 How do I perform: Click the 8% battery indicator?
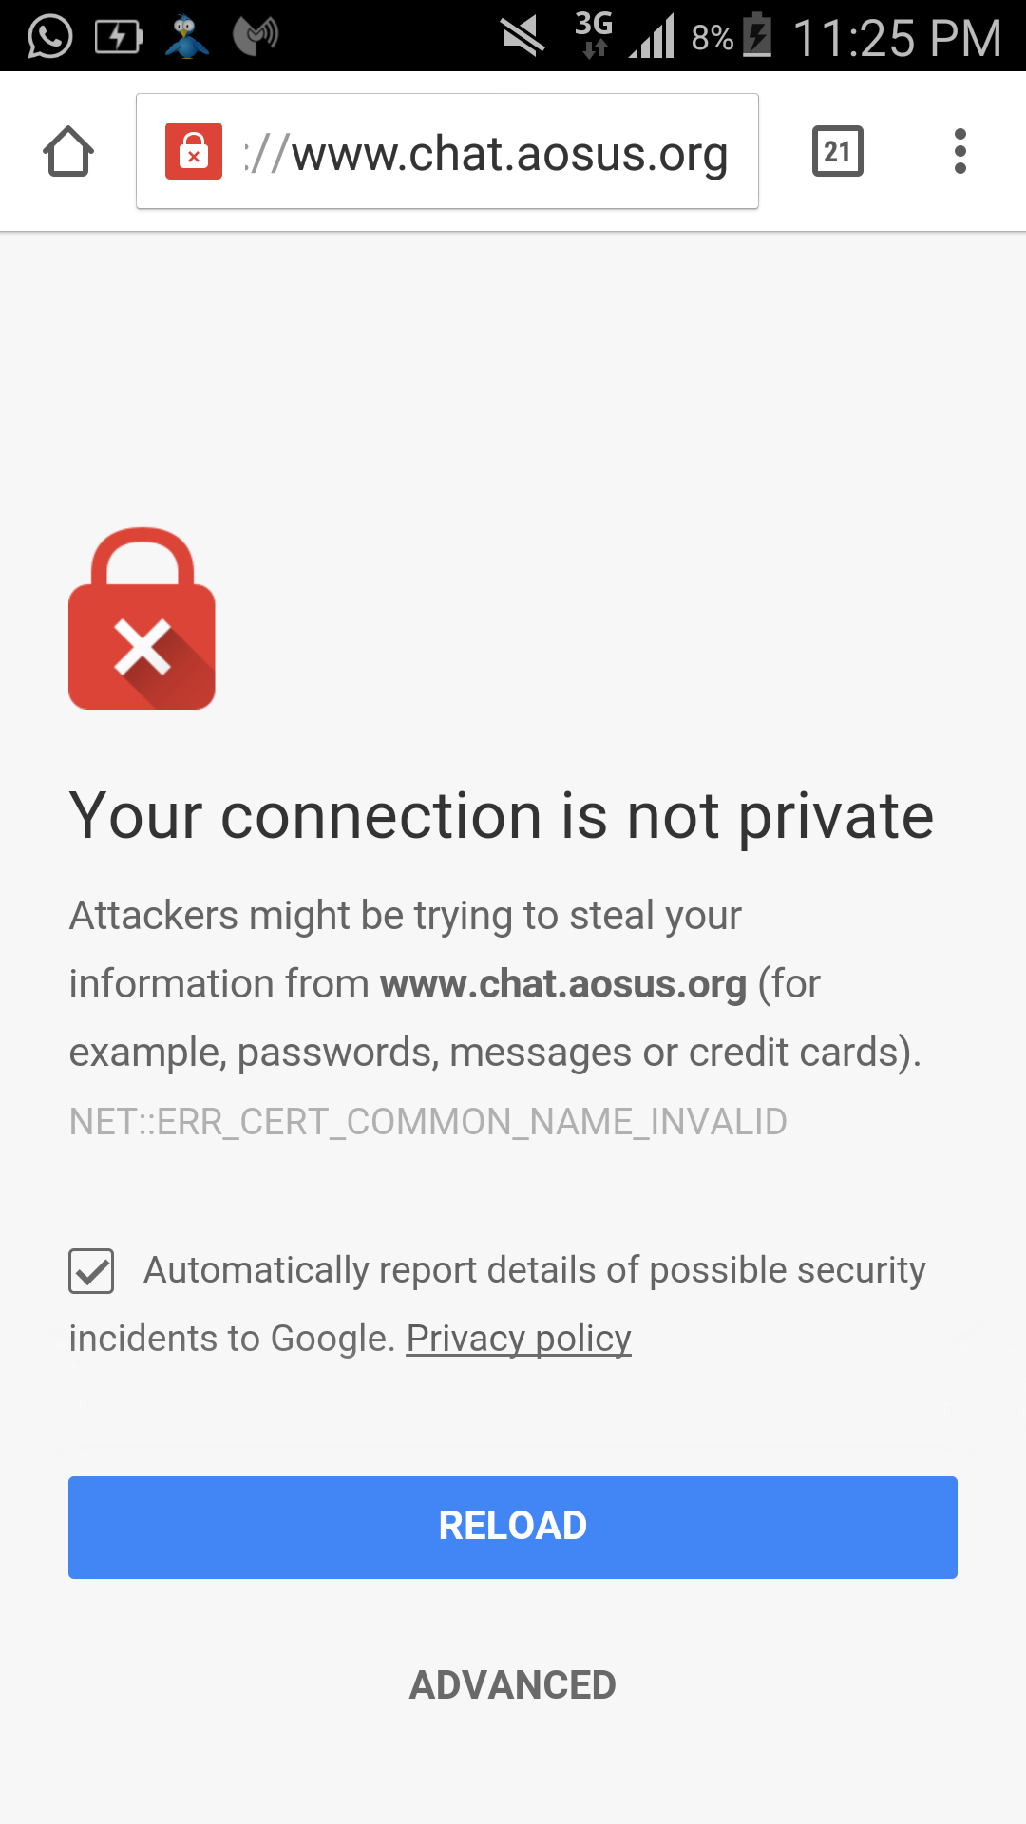tap(731, 36)
